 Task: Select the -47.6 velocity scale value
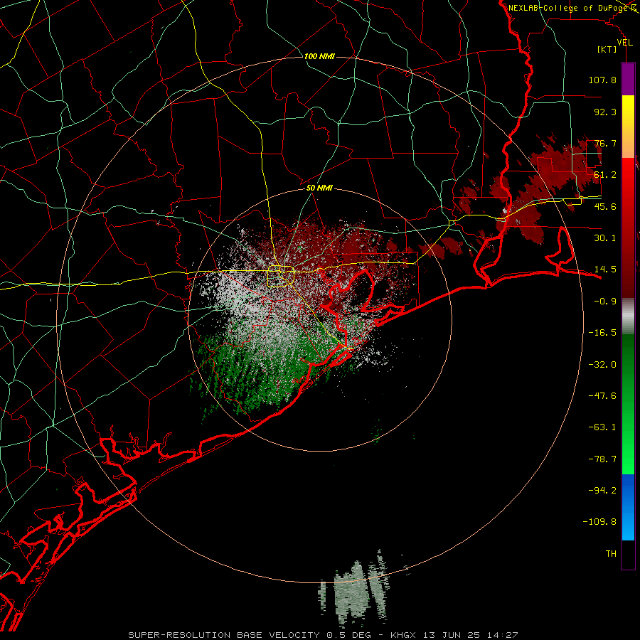pos(602,396)
